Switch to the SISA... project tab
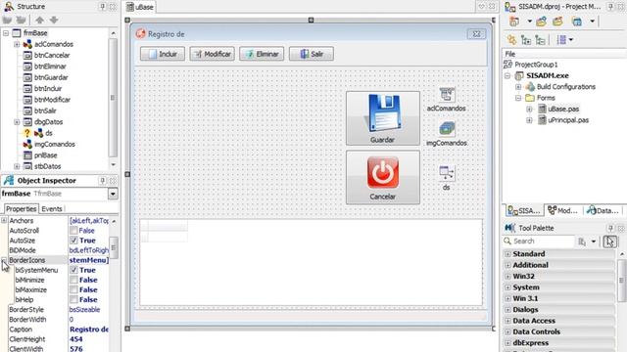Viewport: 627px width, 352px height. coord(523,210)
